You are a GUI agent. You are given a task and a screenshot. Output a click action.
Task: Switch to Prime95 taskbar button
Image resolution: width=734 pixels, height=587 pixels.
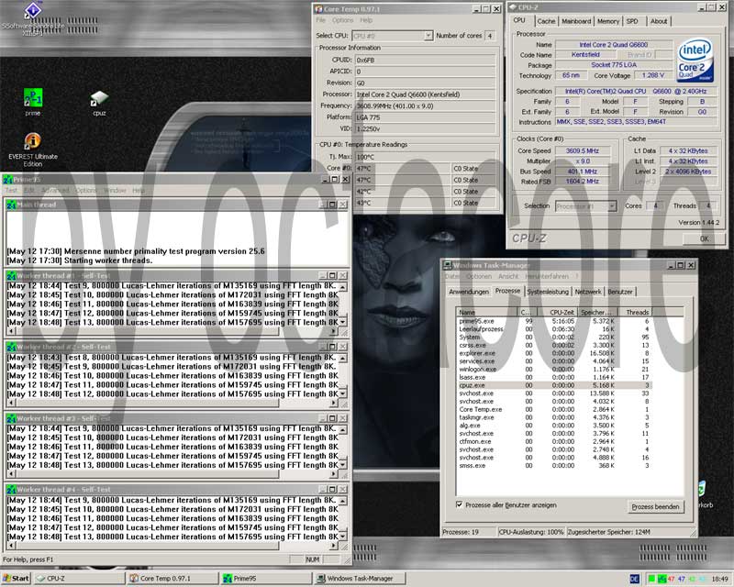click(266, 579)
